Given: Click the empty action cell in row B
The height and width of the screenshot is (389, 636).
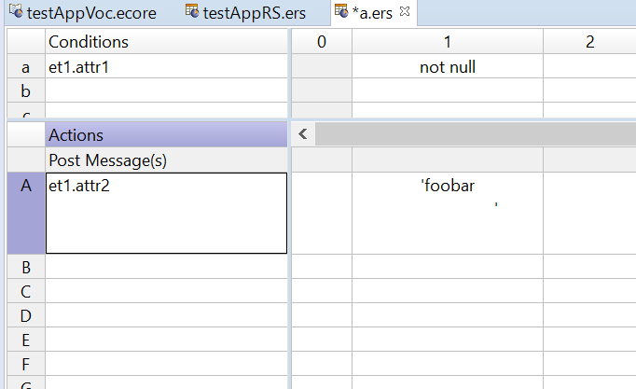Looking at the screenshot, I should click(x=166, y=267).
